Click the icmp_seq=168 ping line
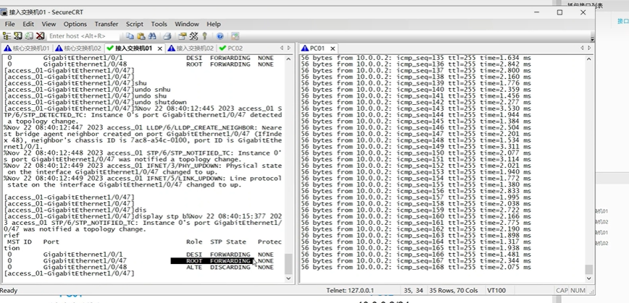 [x=416, y=268]
